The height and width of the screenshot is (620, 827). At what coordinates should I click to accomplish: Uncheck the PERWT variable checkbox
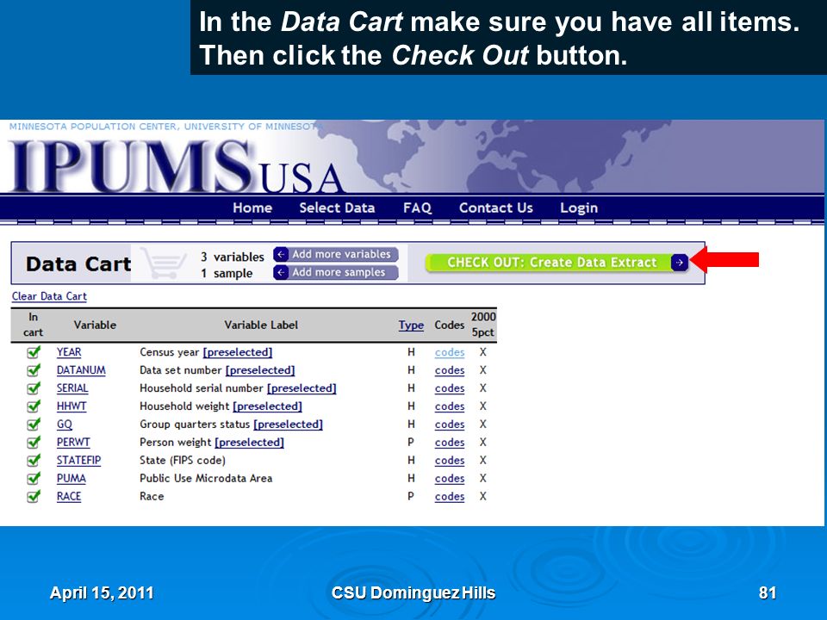click(34, 442)
